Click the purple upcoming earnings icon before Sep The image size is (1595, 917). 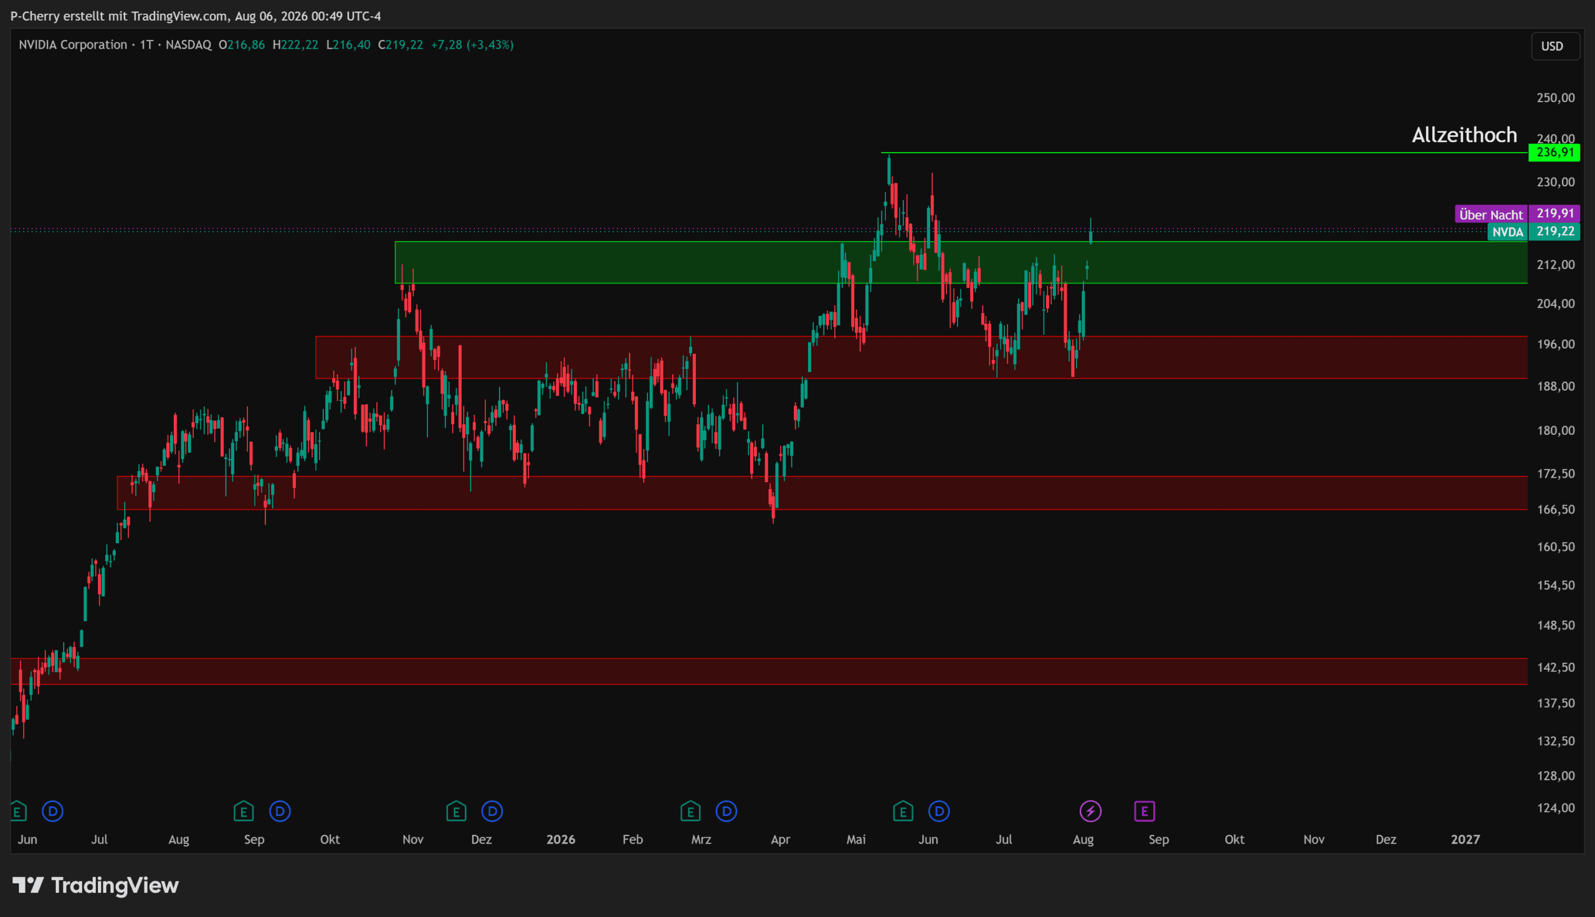coord(1145,811)
